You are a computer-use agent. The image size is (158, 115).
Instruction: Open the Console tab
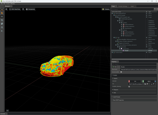(x=3, y=114)
